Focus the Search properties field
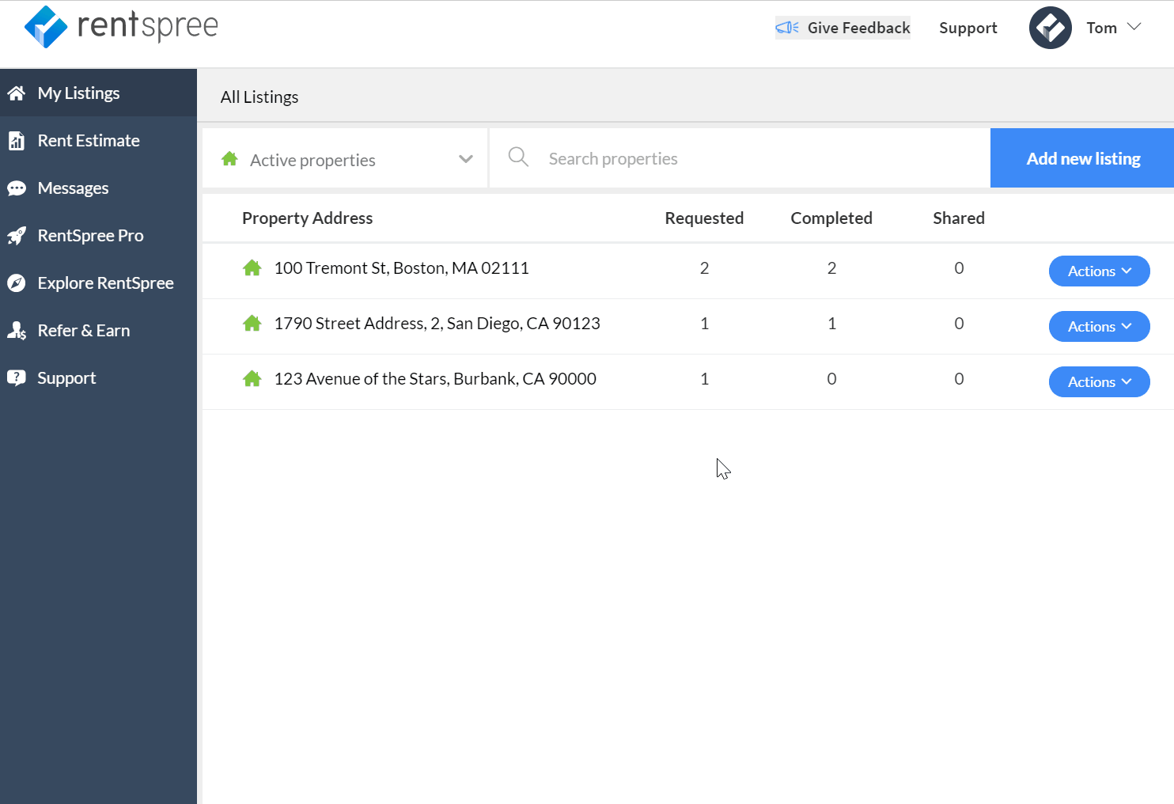The width and height of the screenshot is (1174, 804). coord(740,158)
